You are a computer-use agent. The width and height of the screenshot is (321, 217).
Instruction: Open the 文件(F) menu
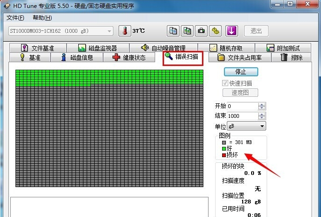[x=15, y=18]
